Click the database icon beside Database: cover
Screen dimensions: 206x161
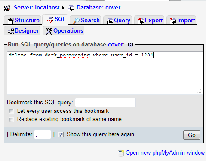71,8
